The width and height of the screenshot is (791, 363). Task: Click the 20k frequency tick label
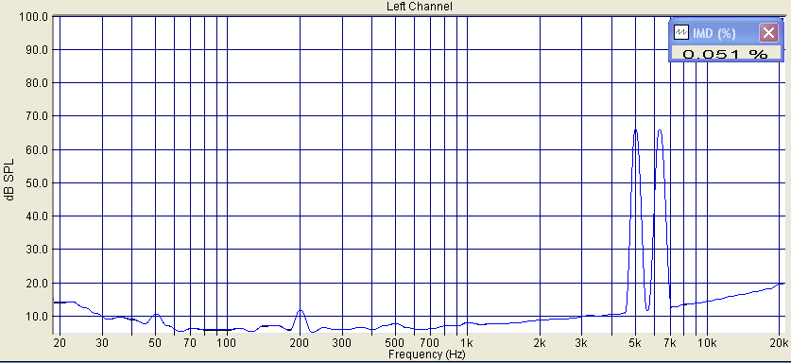tap(779, 344)
